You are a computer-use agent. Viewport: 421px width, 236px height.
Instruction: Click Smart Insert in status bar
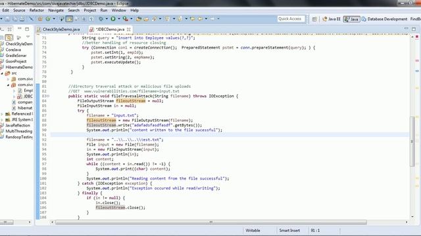point(289,230)
